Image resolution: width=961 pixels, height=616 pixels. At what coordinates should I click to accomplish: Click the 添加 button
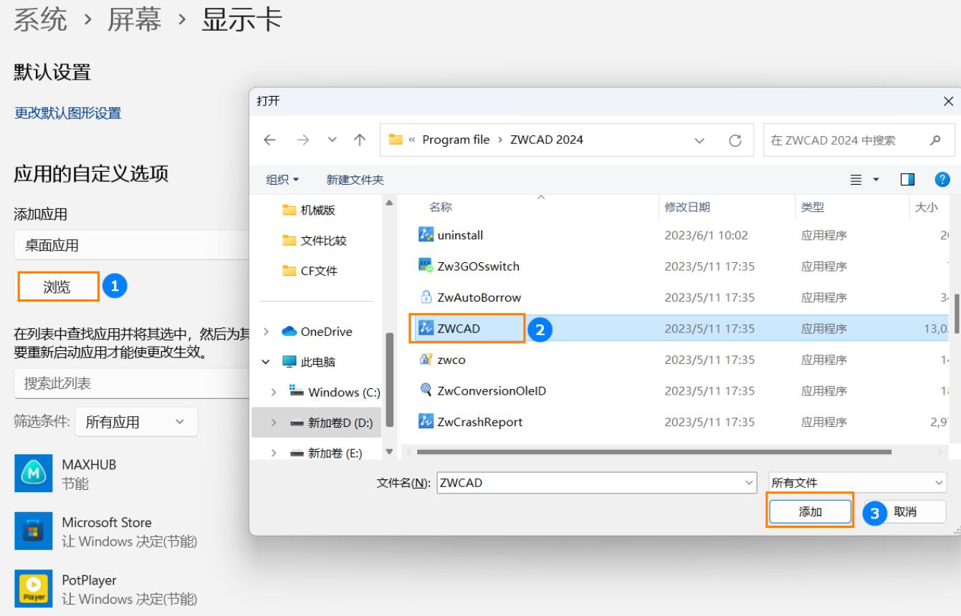tap(810, 511)
